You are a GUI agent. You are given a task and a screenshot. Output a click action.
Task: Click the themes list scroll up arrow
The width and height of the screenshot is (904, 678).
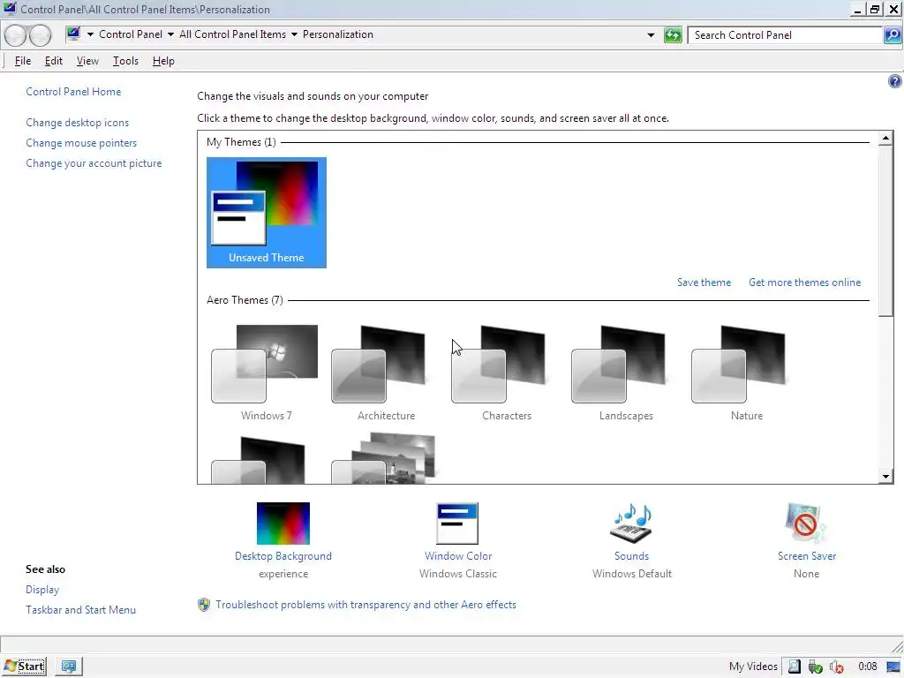[x=885, y=138]
